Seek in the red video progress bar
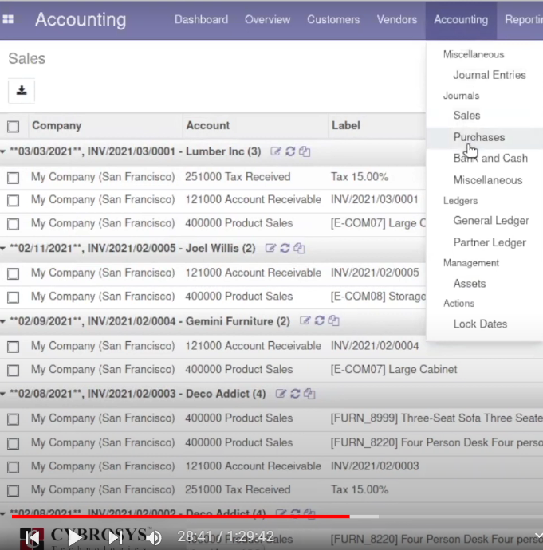 pos(181,517)
